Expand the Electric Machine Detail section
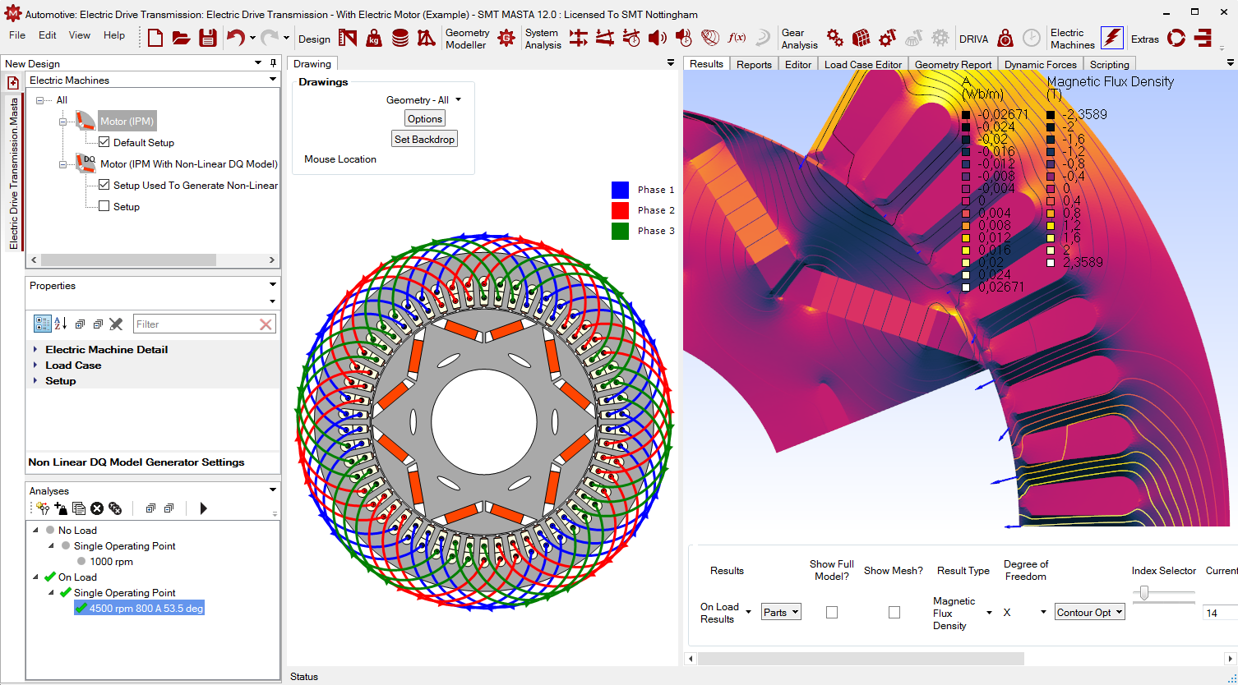The height and width of the screenshot is (685, 1238). (x=35, y=349)
